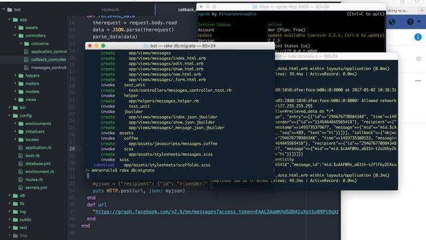Screen dimensions: 426x240
Task: Click the 'def url' code line
Action: (x=97, y=205)
